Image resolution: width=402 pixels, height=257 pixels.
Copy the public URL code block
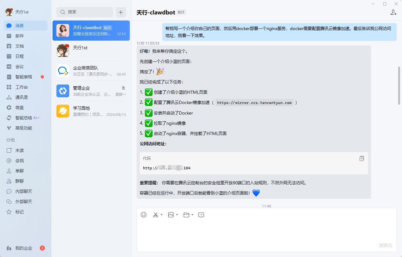tap(362, 158)
